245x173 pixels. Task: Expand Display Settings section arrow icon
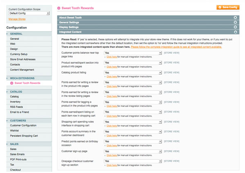pos(235,27)
